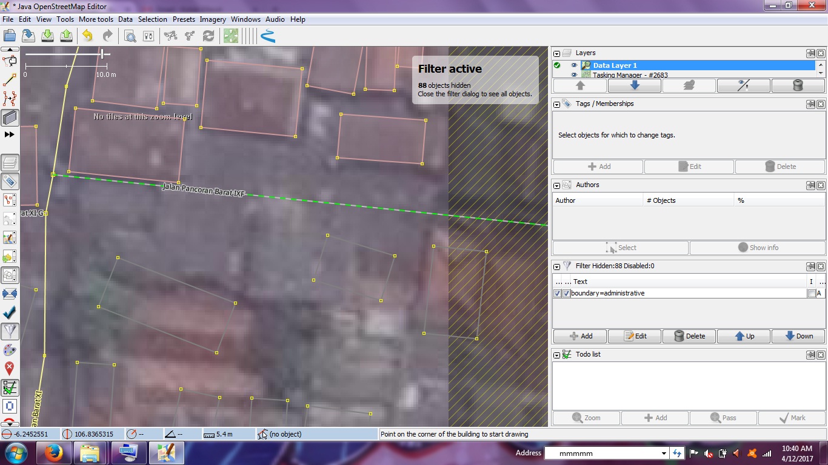Image resolution: width=828 pixels, height=465 pixels.
Task: Open the Presets menu
Action: pos(184,19)
